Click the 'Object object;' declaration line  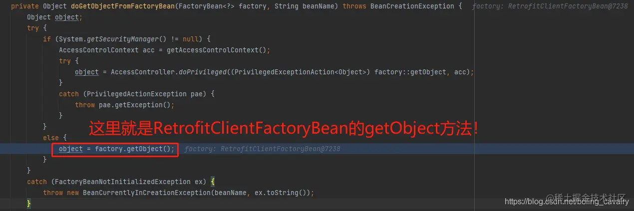[55, 17]
